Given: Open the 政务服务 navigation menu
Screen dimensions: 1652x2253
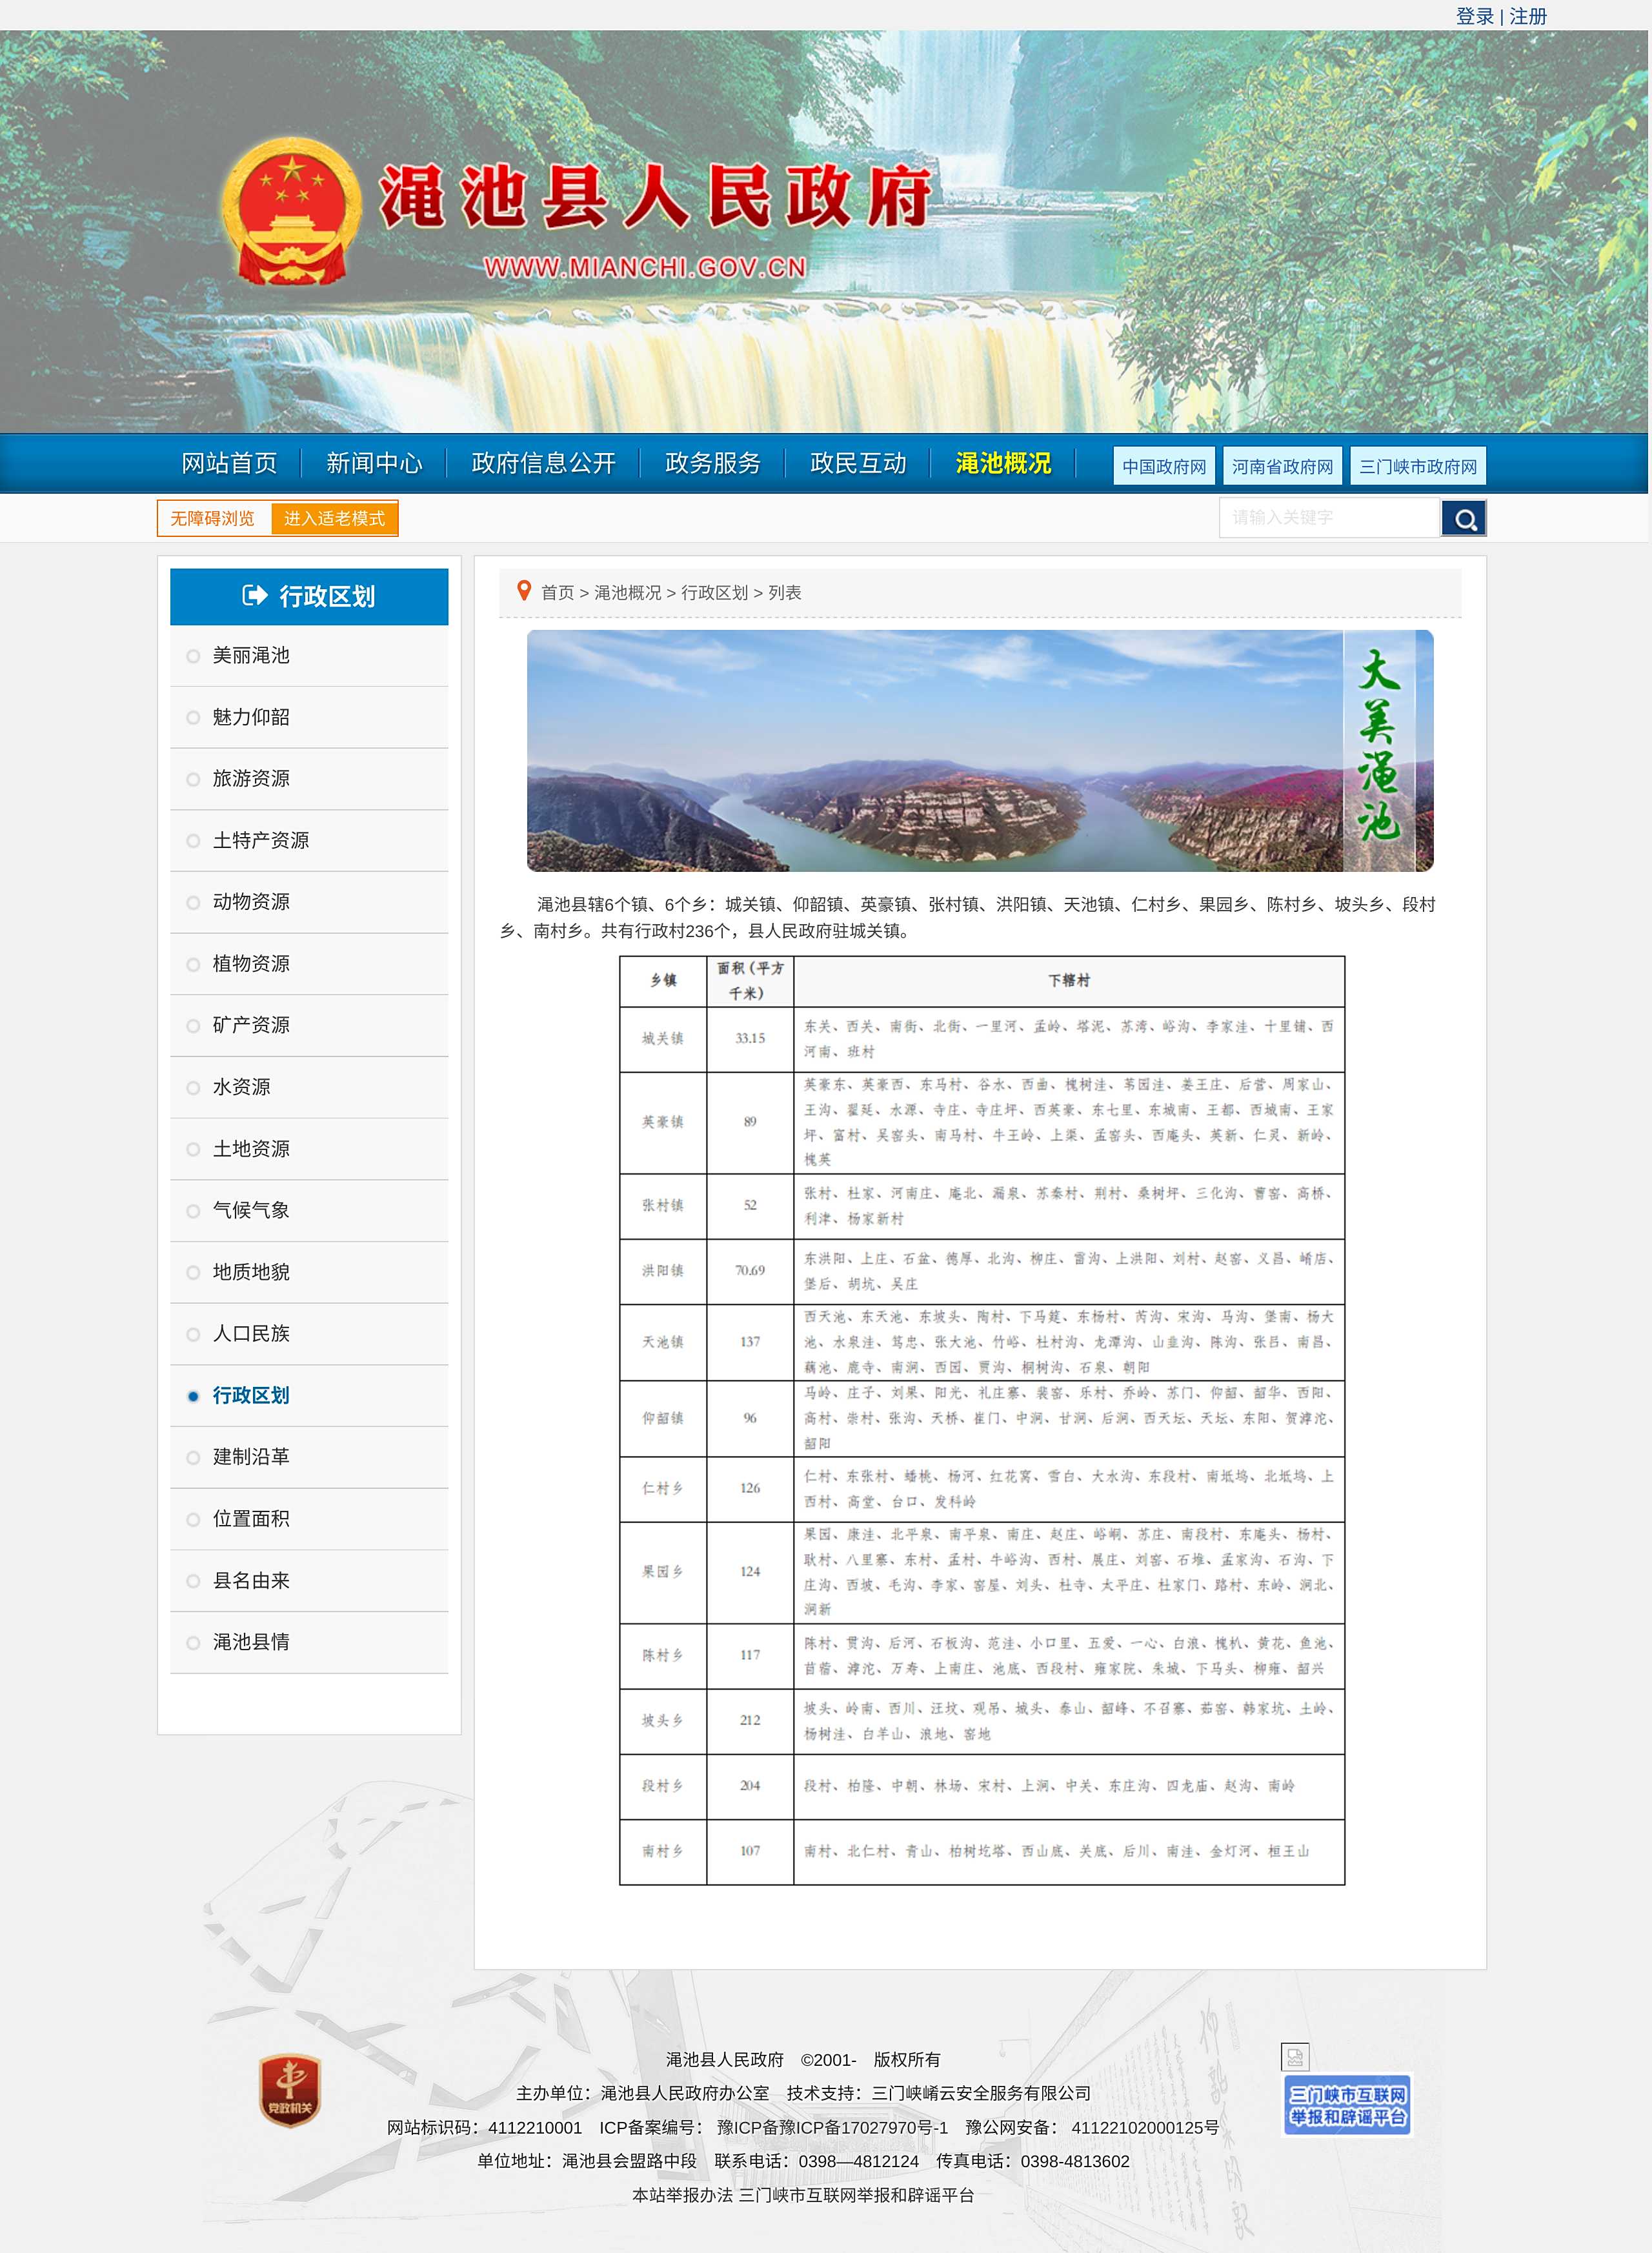Looking at the screenshot, I should coord(712,463).
